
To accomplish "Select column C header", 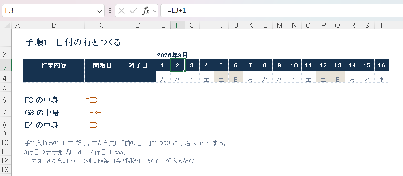I will (102, 25).
